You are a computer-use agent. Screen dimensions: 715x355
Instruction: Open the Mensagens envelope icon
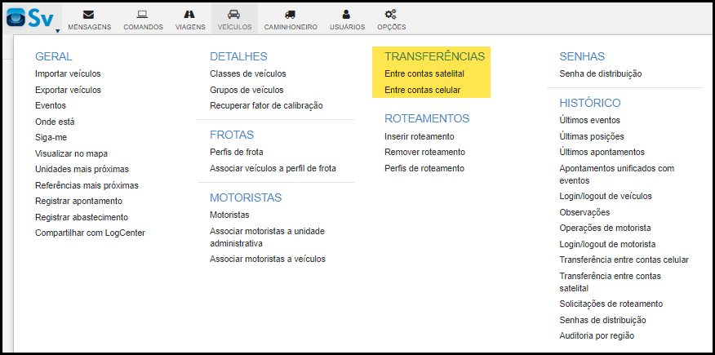coord(89,15)
